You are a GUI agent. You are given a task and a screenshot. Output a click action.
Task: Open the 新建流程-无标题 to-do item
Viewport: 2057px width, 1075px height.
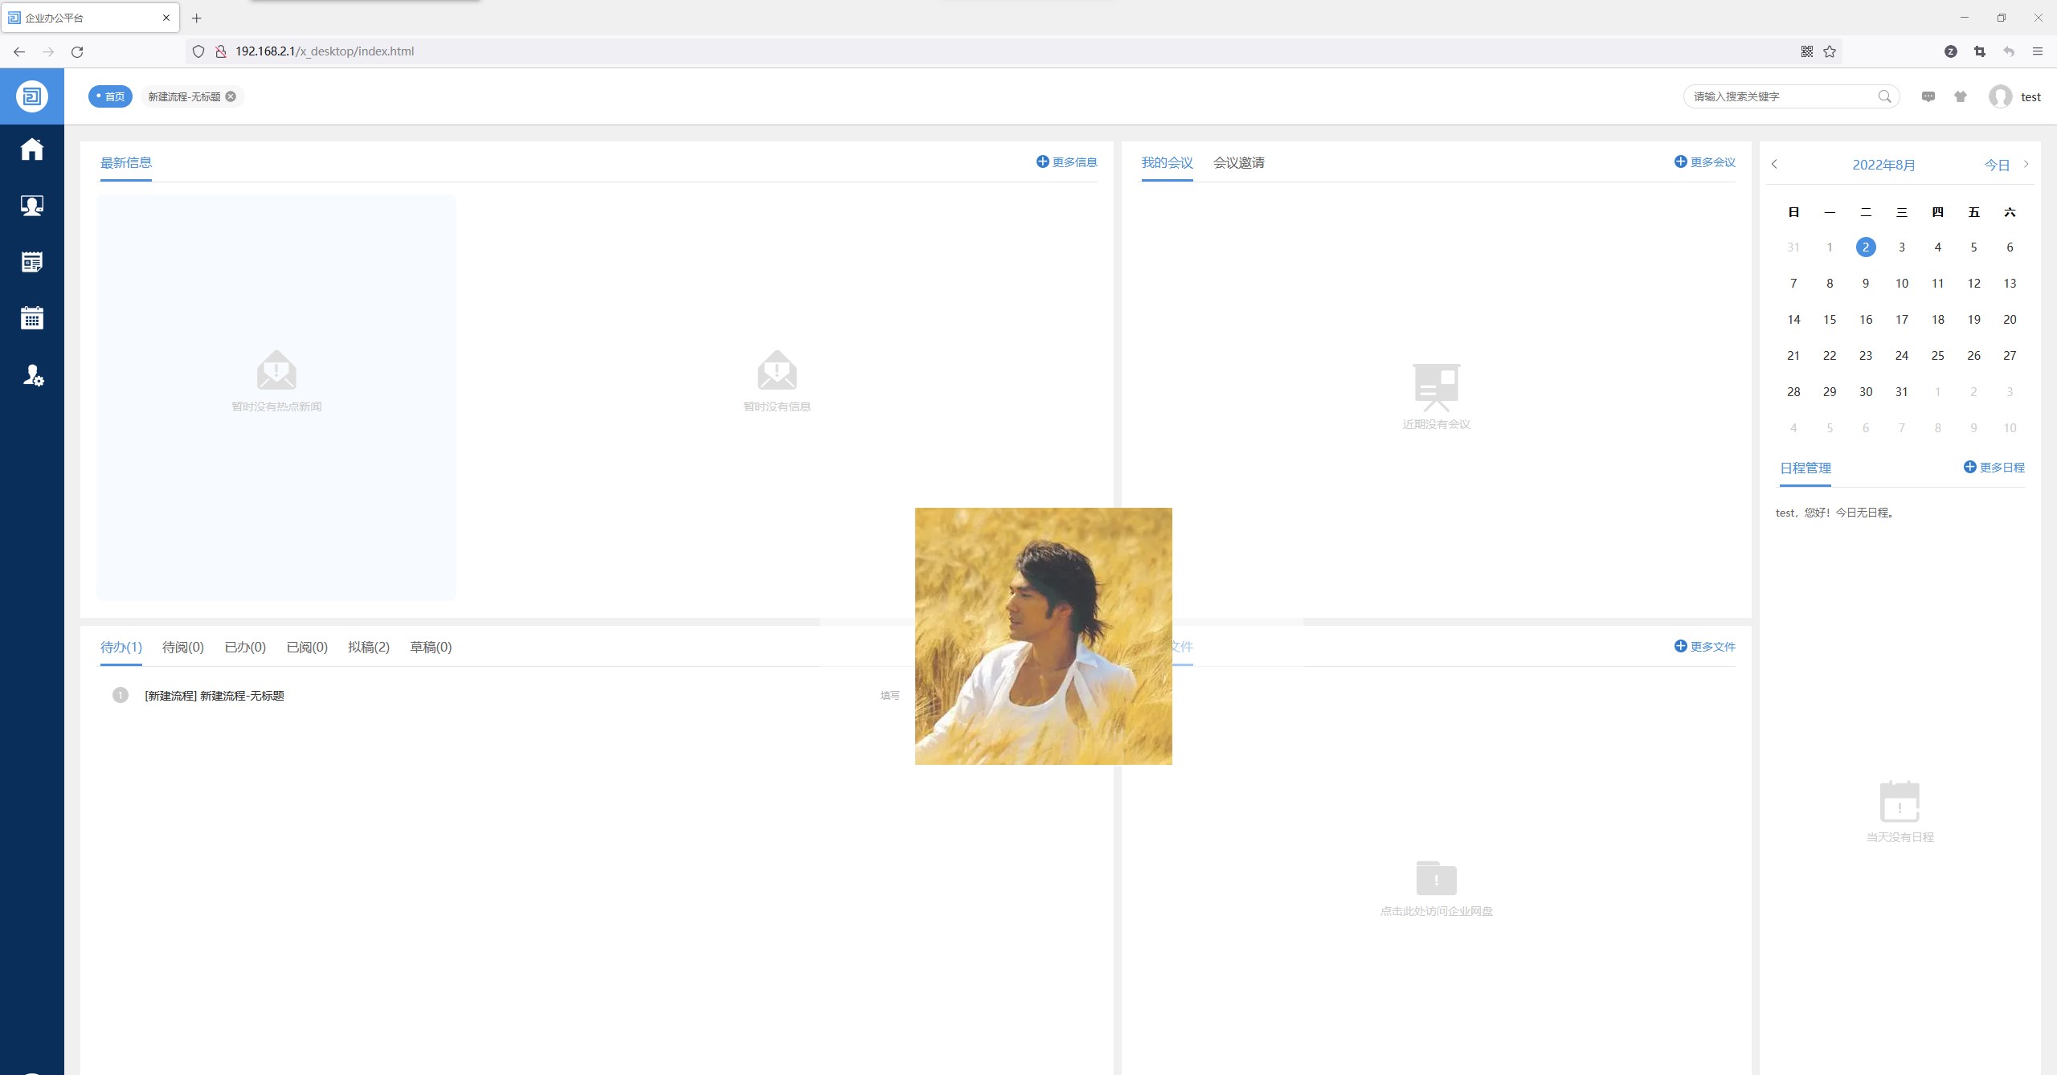coord(215,696)
